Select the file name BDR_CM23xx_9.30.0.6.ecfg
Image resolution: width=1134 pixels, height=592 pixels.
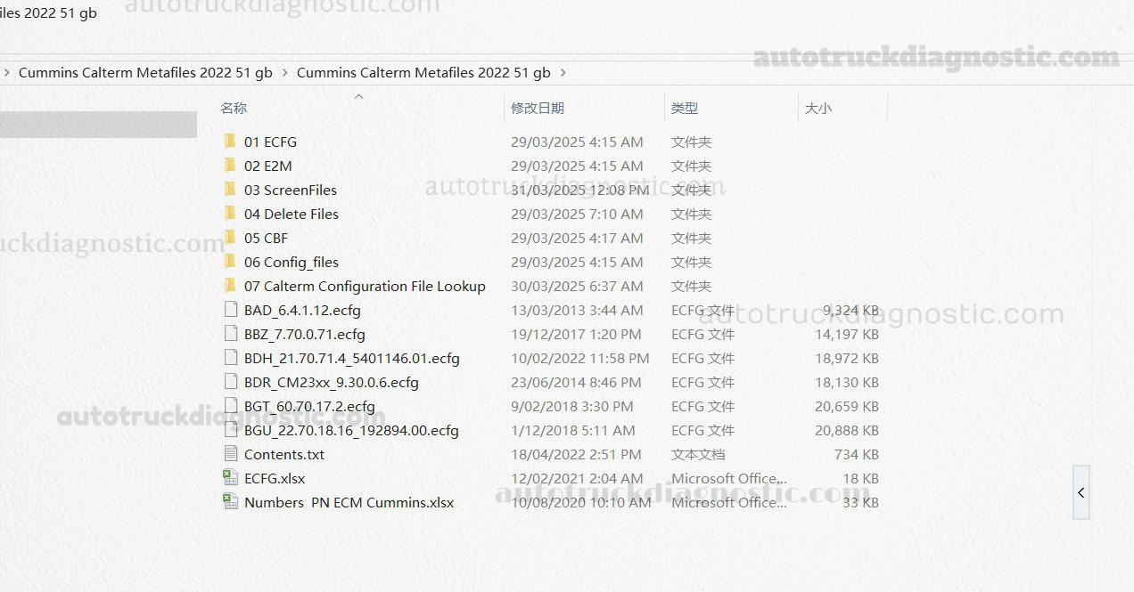click(332, 382)
